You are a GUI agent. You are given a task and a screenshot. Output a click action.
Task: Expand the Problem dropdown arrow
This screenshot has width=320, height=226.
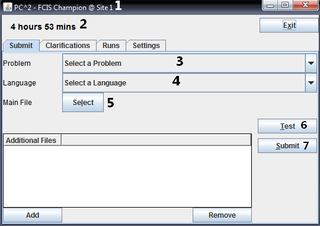[311, 63]
